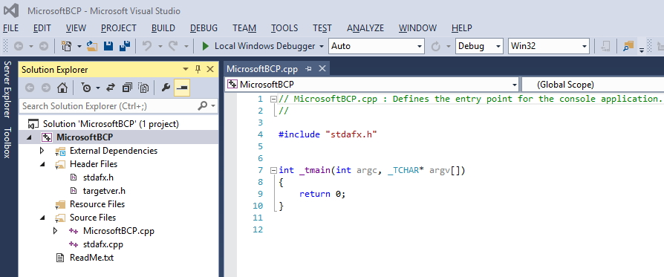The height and width of the screenshot is (277, 664).
Task: Open the VIEW menu
Action: (77, 28)
